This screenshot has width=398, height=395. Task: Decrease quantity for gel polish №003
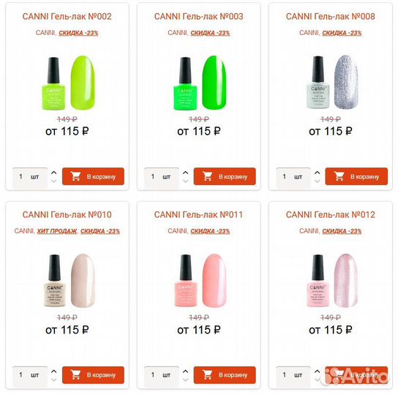(186, 181)
